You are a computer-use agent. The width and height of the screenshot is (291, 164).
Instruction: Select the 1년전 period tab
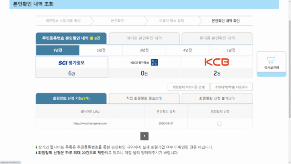click(x=58, y=50)
